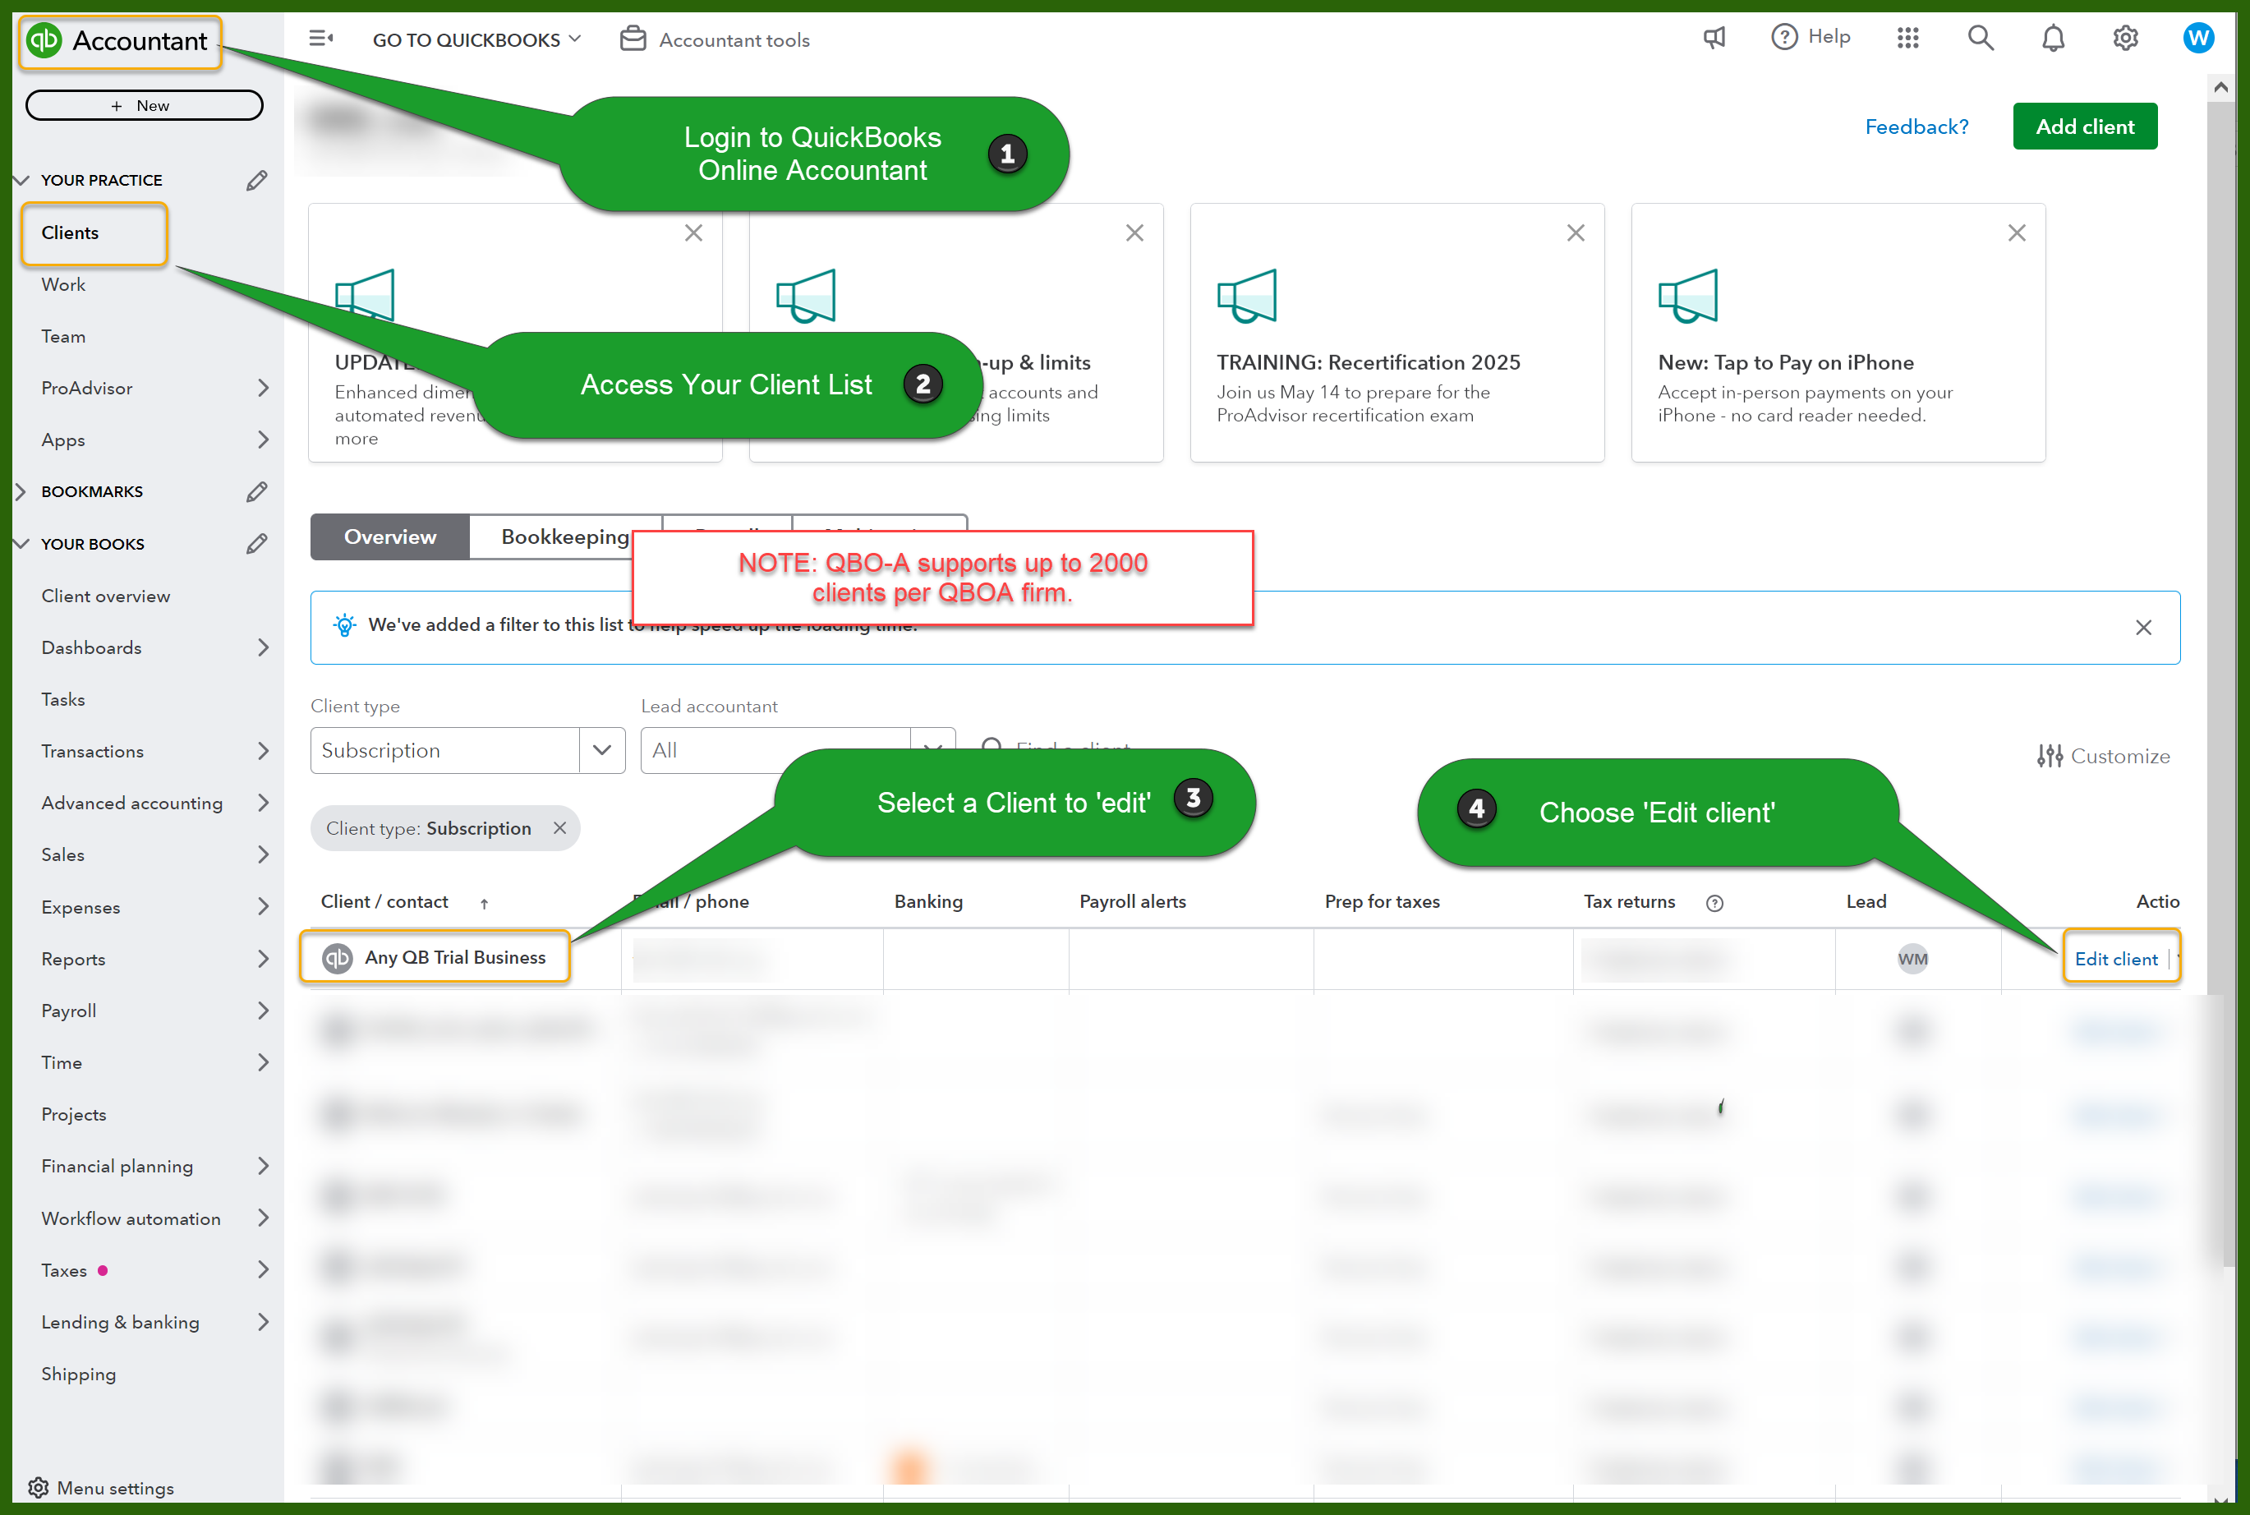Expand the Transactions submenu
2250x1515 pixels.
(x=264, y=751)
